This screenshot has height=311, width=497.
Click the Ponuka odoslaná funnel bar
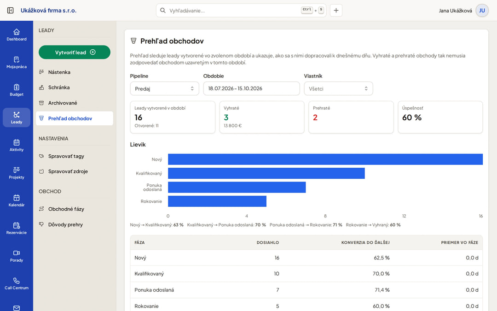[x=237, y=187]
